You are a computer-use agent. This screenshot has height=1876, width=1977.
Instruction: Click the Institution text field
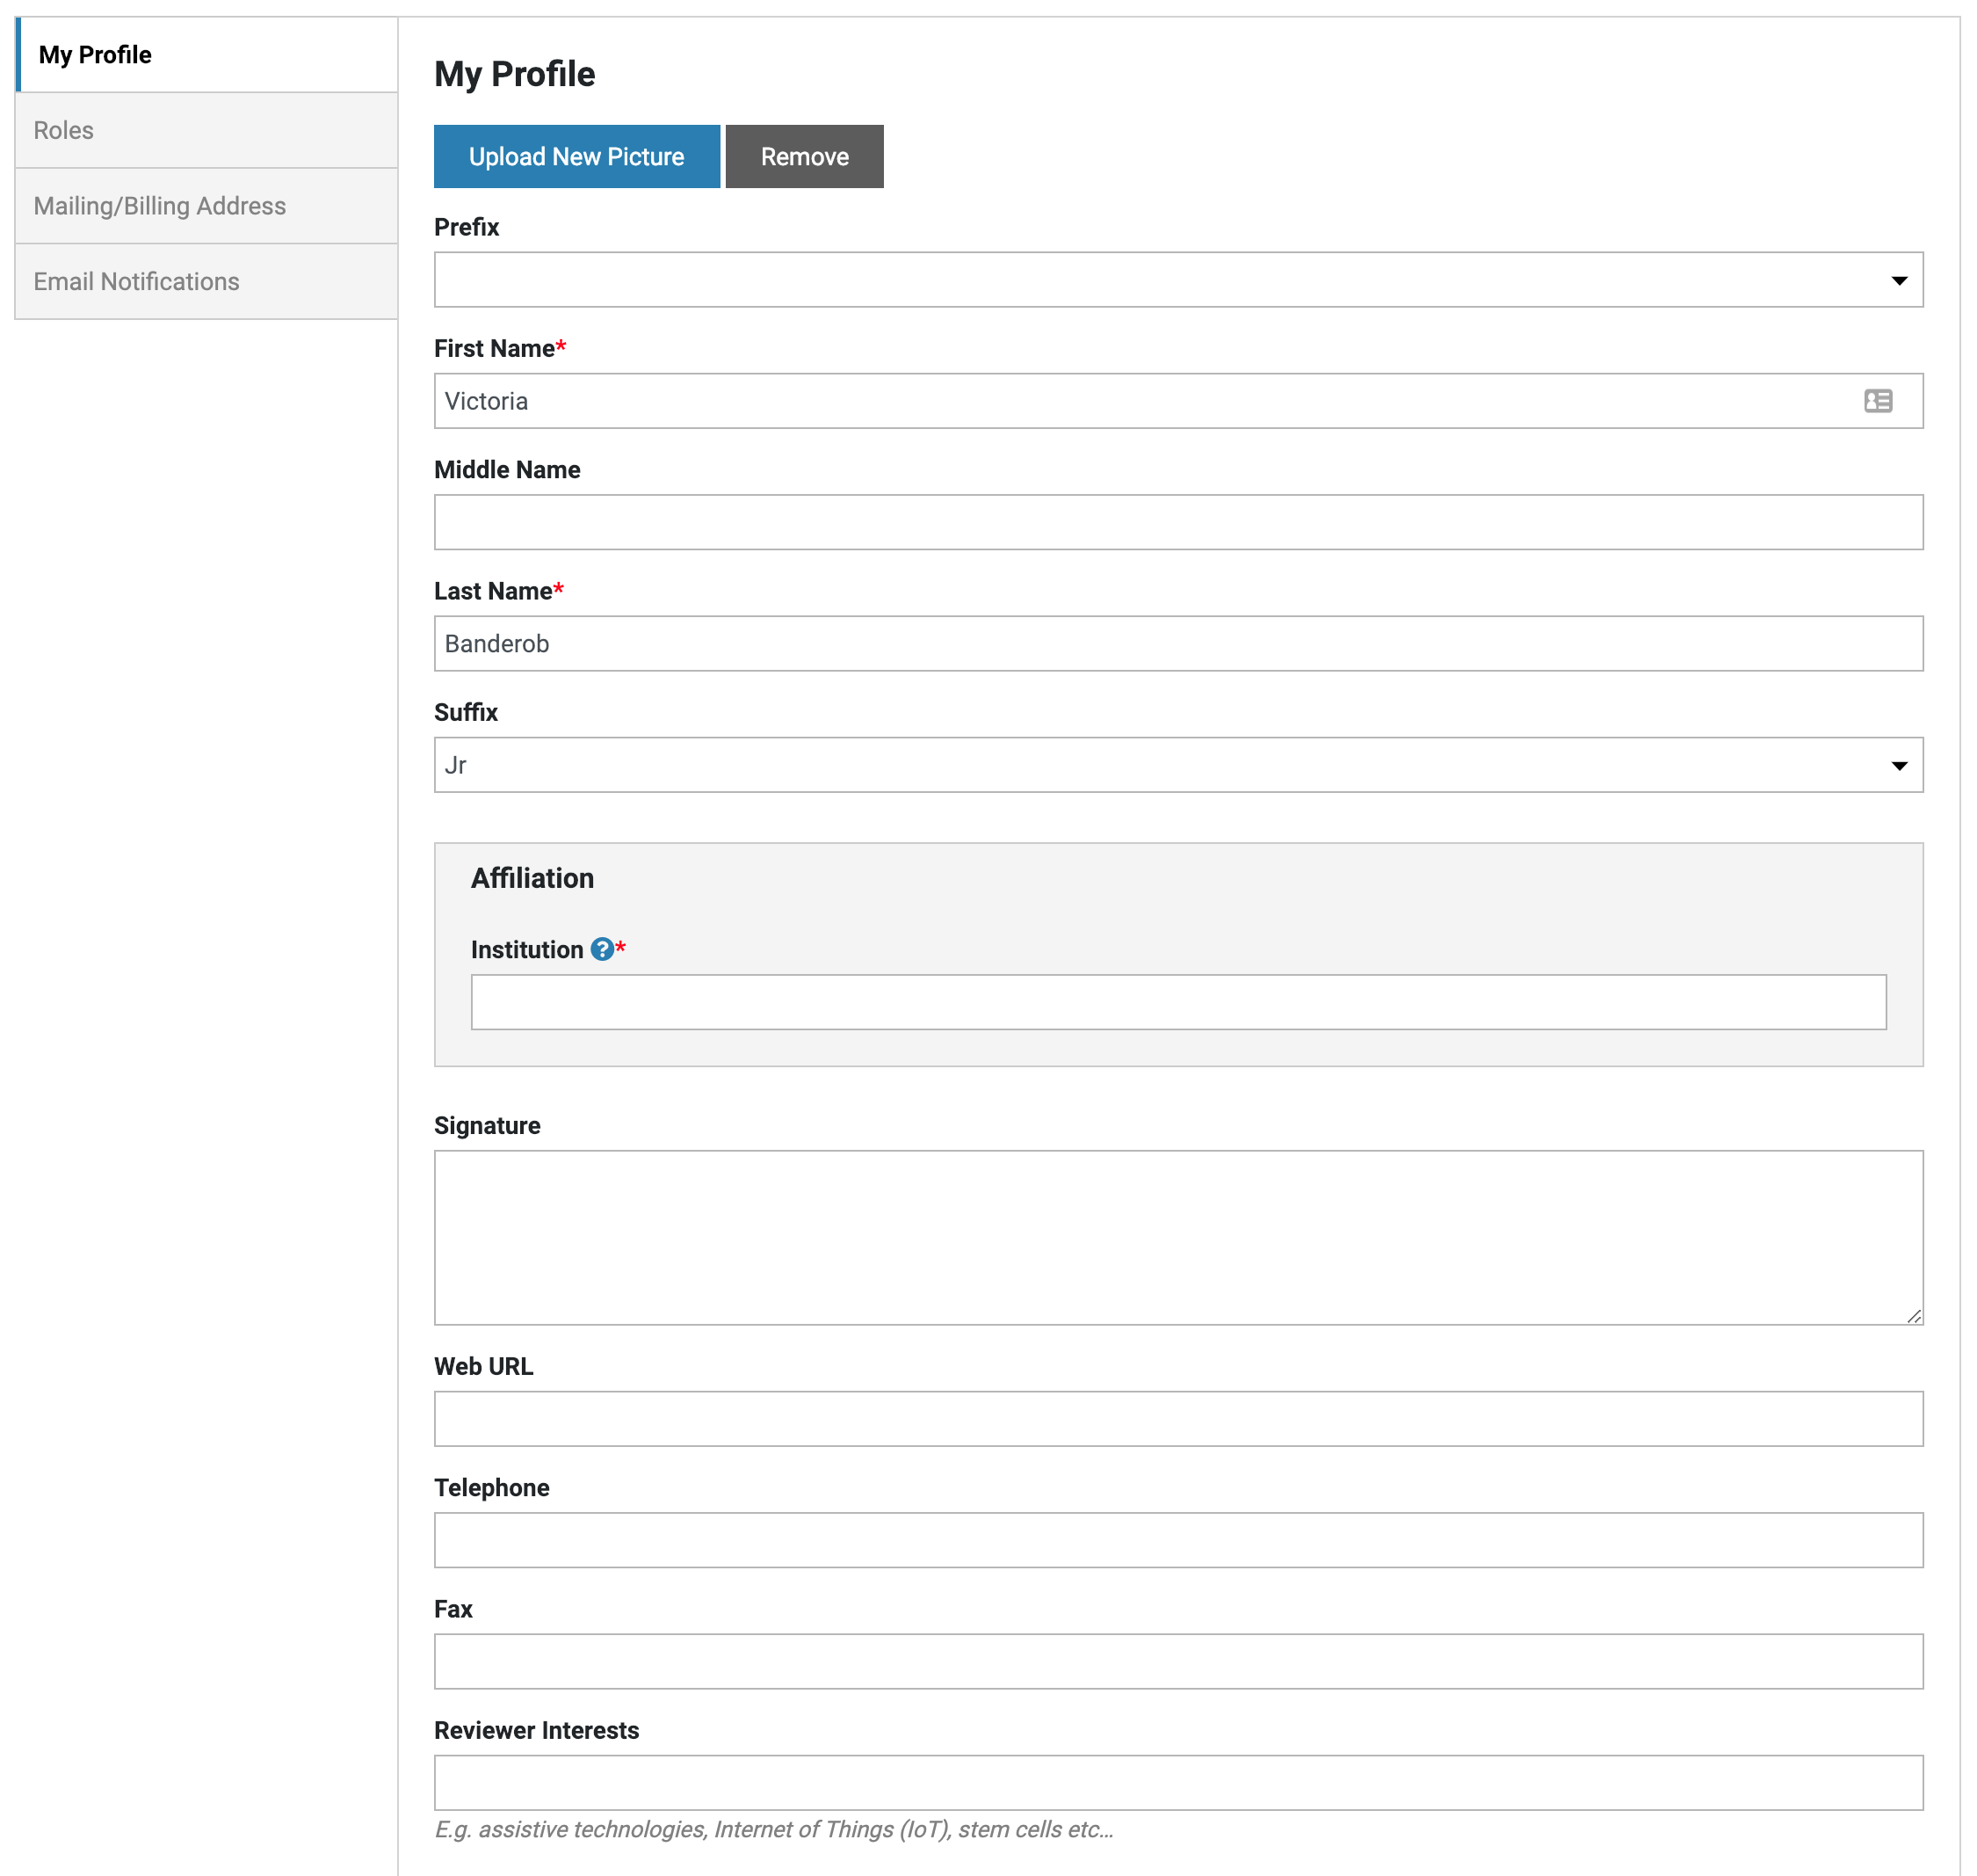point(1177,1002)
